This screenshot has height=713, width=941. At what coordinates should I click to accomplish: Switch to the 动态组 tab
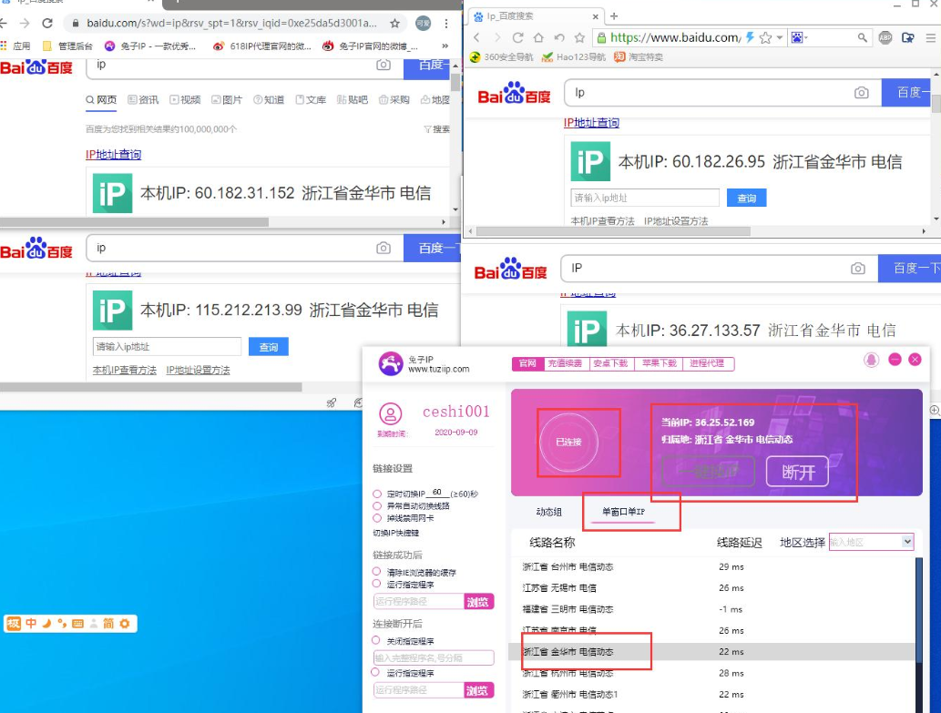pyautogui.click(x=549, y=512)
